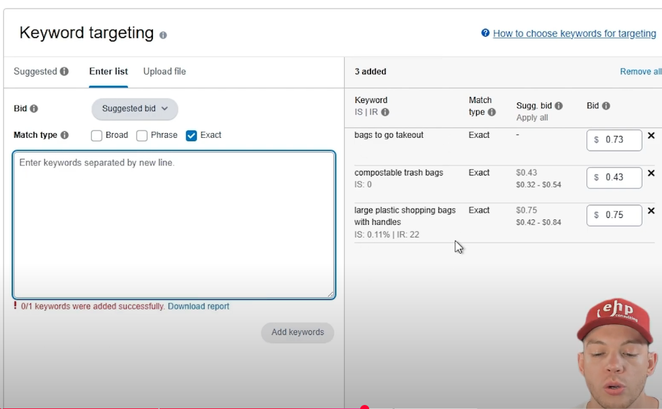Open the Bid info tooltip icon
This screenshot has height=409, width=662.
coord(34,108)
